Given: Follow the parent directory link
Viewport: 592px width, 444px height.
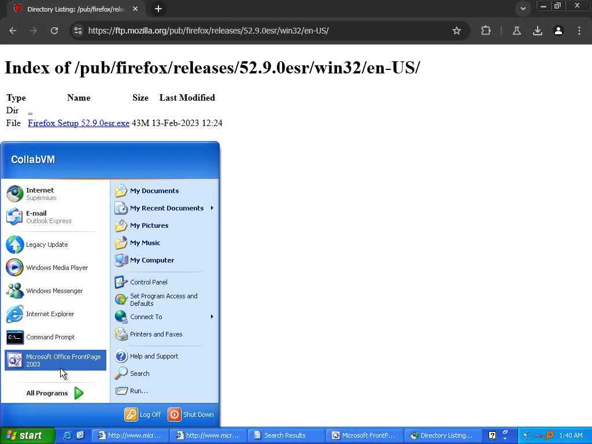Looking at the screenshot, I should (30, 110).
